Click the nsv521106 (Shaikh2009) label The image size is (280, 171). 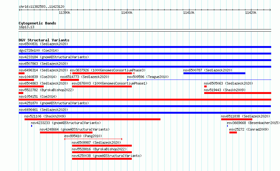(x=45, y=116)
